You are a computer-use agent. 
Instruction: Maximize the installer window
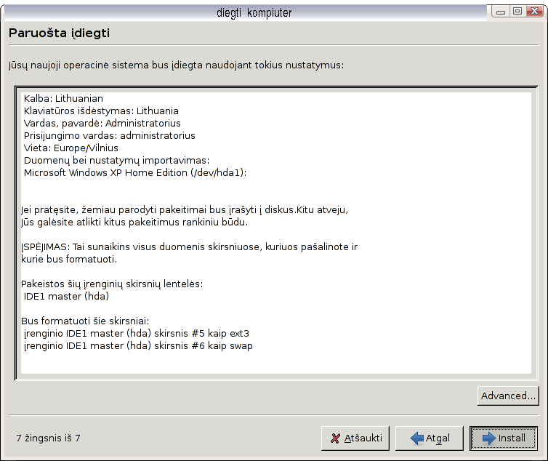517,12
